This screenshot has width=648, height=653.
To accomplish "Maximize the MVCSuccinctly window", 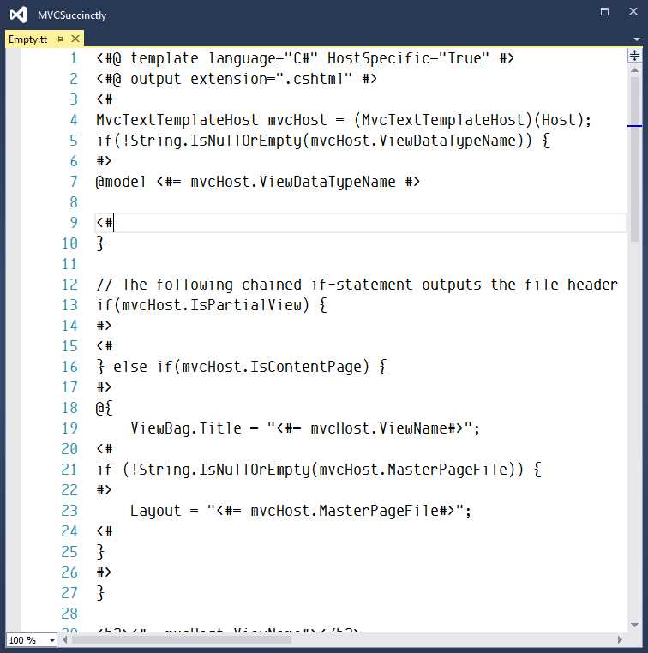I will (x=604, y=12).
